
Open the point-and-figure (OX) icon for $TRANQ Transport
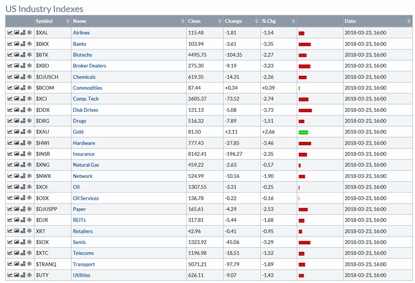pos(23,265)
